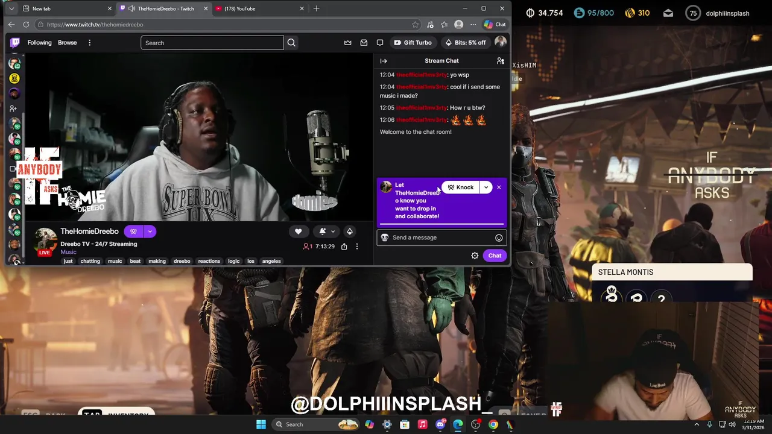
Task: Switch to the (178) YouTube tab
Action: coord(259,8)
